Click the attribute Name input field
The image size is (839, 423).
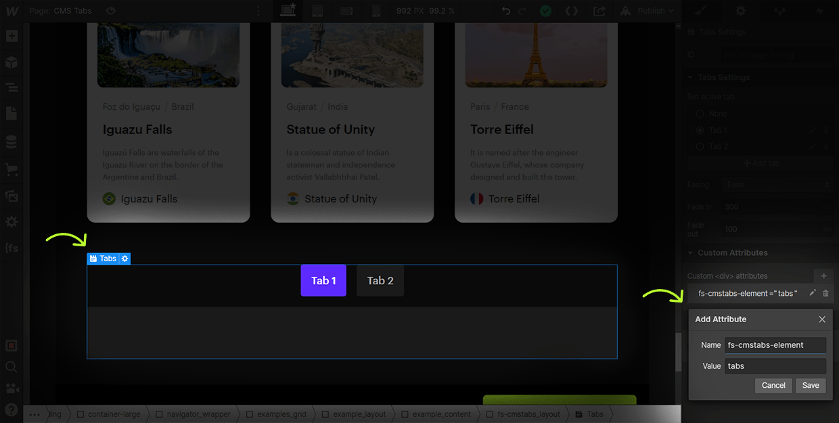coord(775,345)
